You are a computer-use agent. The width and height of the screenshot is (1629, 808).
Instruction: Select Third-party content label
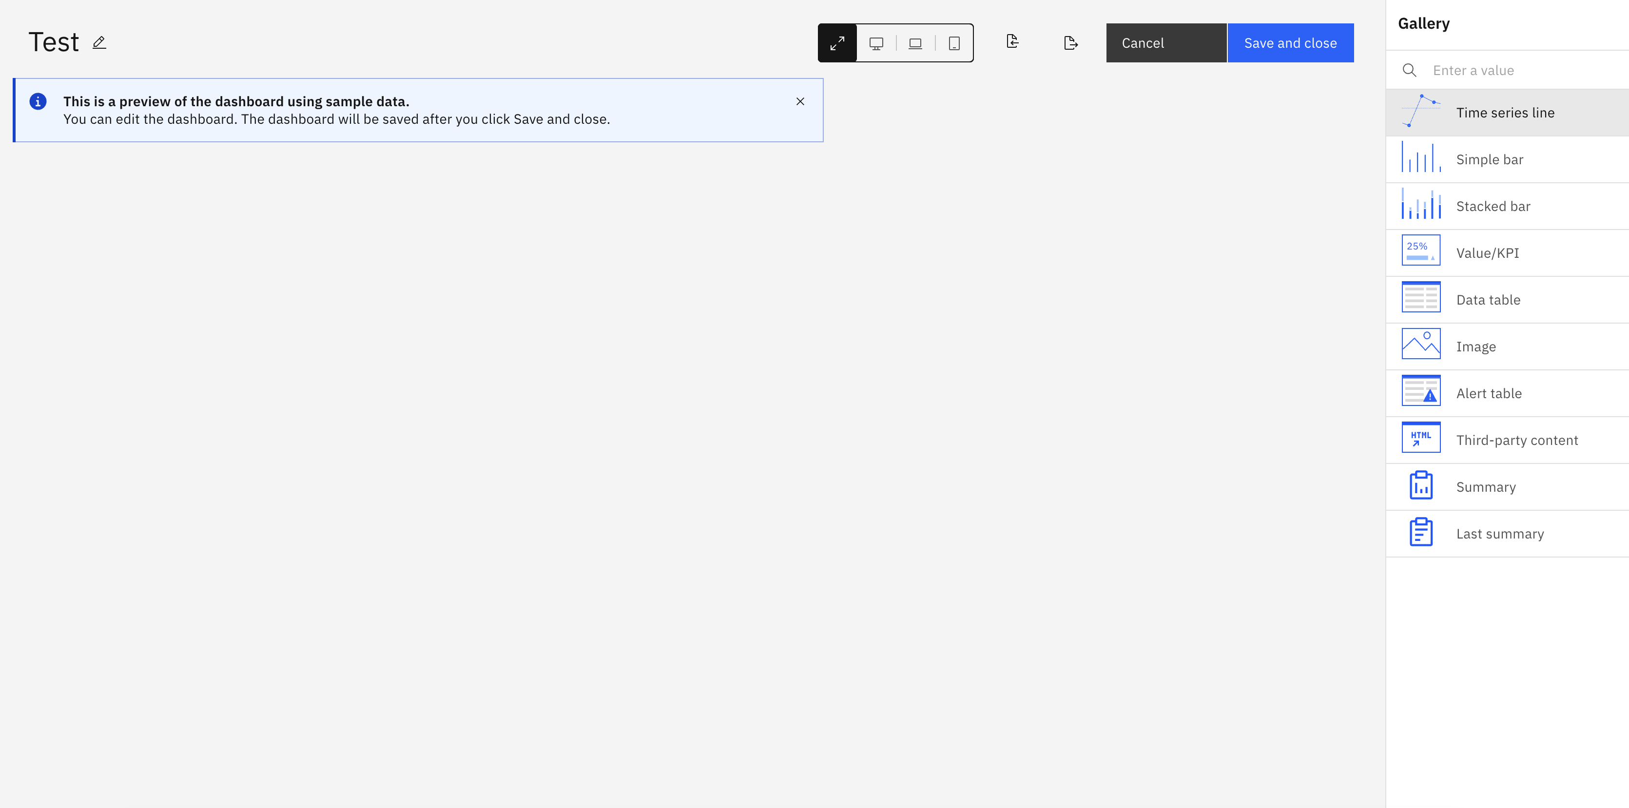coord(1517,440)
